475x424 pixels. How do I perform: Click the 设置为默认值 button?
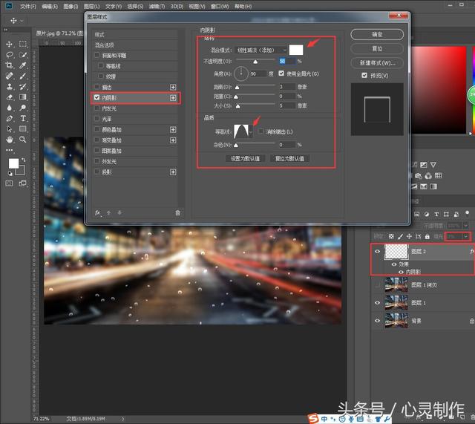(246, 158)
